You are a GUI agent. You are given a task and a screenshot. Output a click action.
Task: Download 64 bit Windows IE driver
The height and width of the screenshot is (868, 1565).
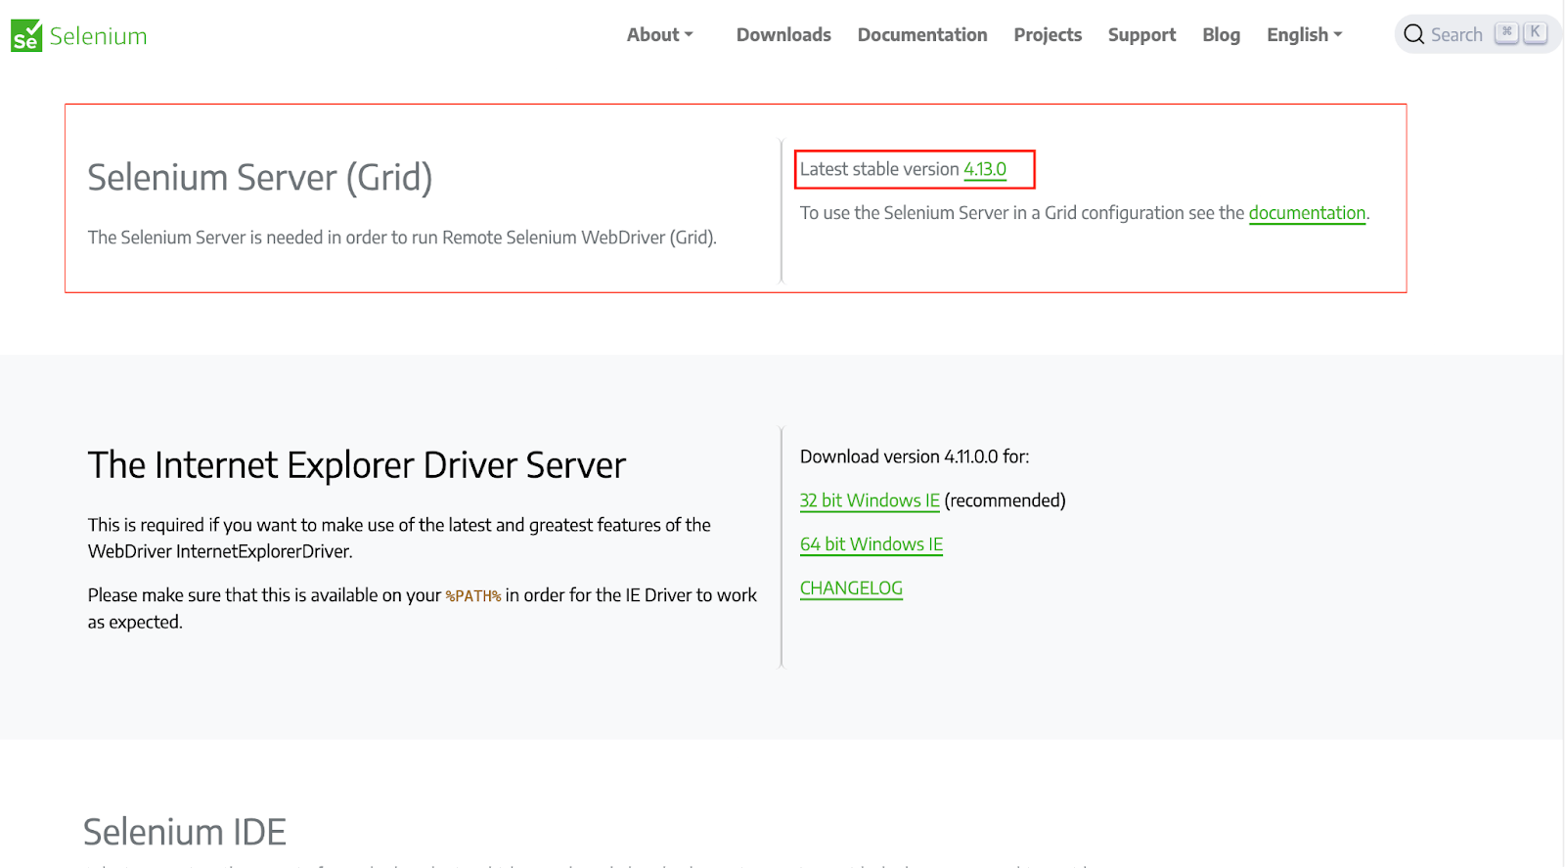[x=872, y=544]
